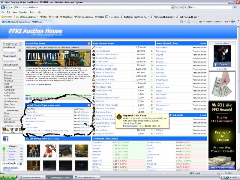Open the Safety dropdown menu

pyautogui.click(x=218, y=22)
